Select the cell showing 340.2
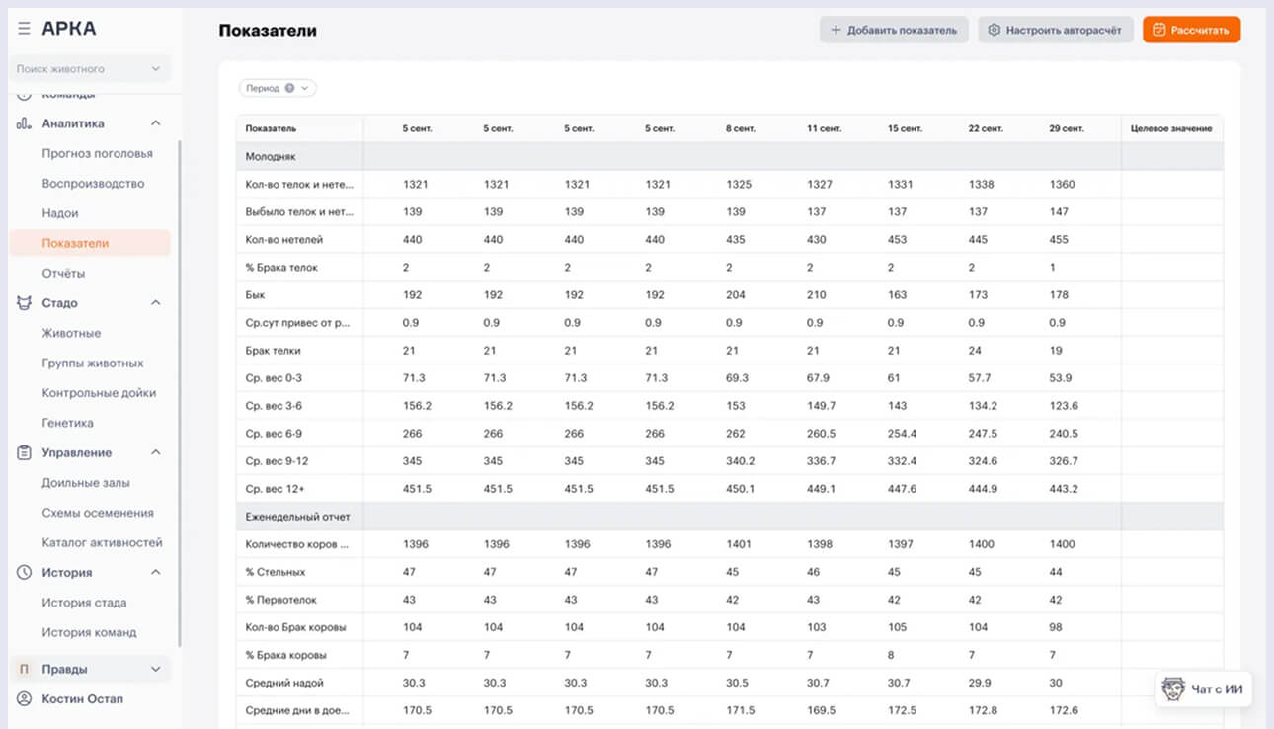This screenshot has height=729, width=1274. [741, 461]
